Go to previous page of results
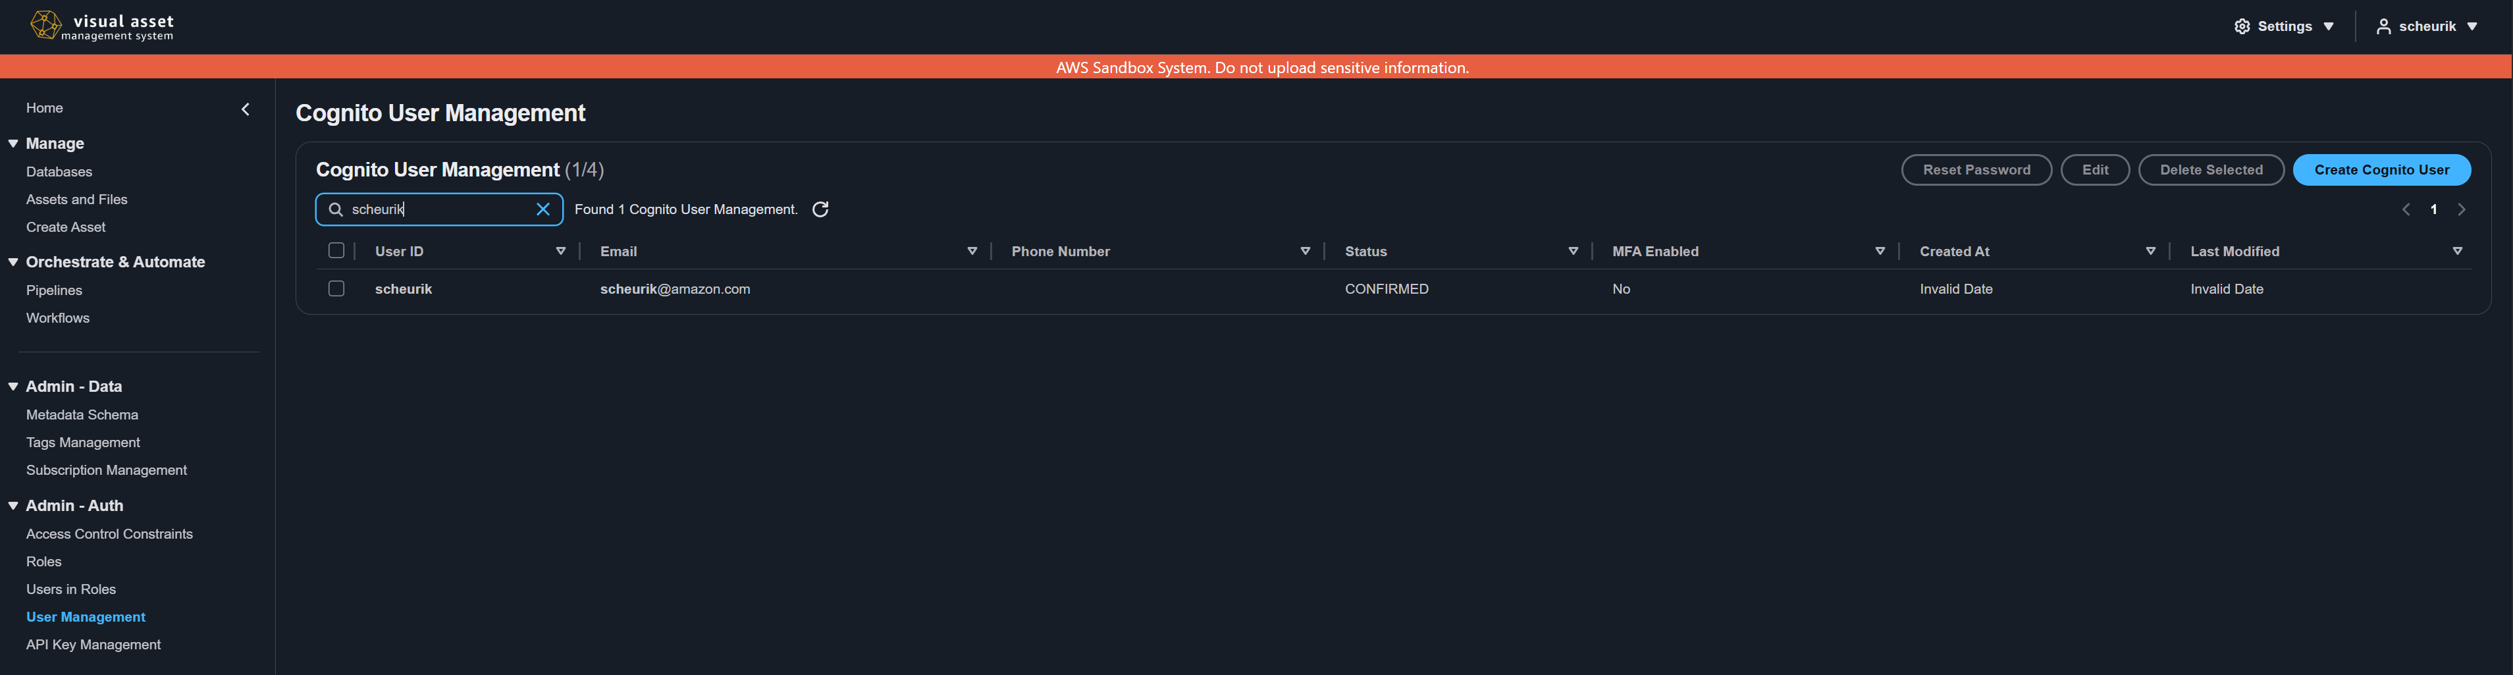This screenshot has height=675, width=2513. point(2406,209)
